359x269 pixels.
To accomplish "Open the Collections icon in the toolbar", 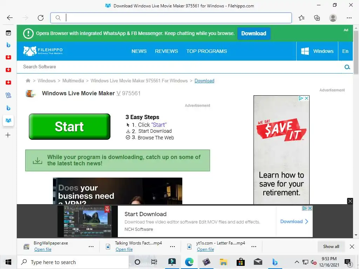I will [317, 18].
